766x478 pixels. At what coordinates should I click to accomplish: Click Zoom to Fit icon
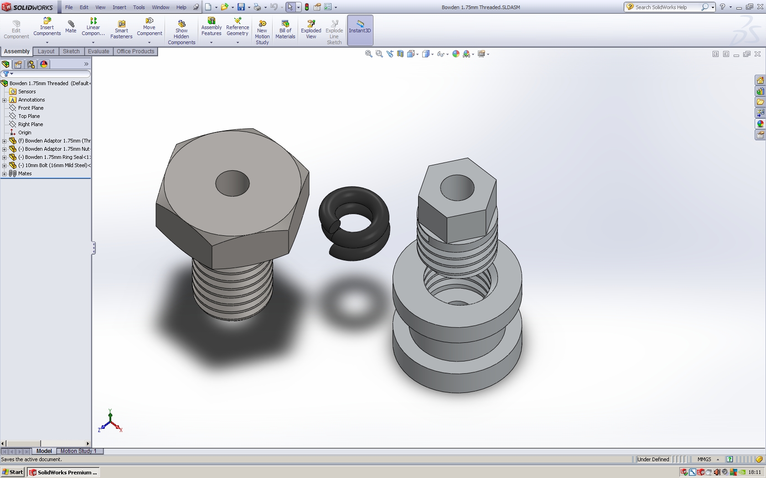[369, 54]
